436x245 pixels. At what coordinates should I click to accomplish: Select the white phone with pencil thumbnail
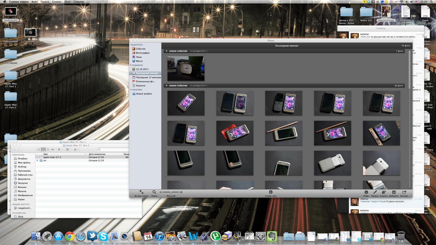pos(284,133)
